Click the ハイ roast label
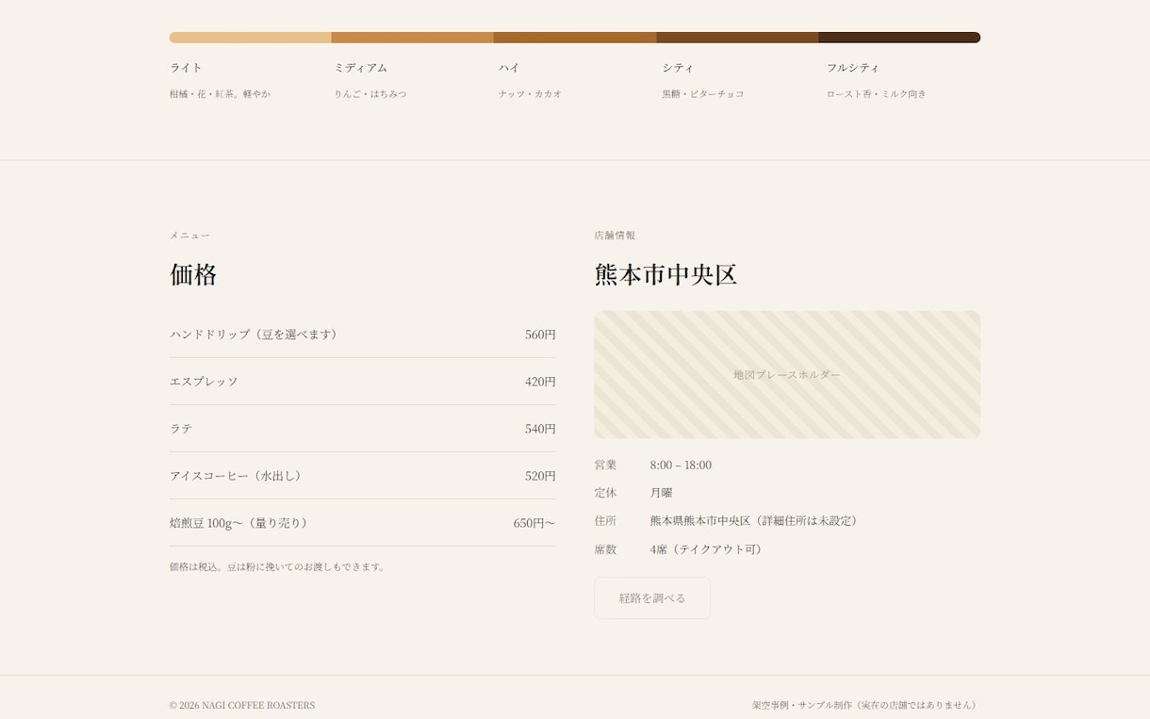The height and width of the screenshot is (719, 1150). click(509, 68)
